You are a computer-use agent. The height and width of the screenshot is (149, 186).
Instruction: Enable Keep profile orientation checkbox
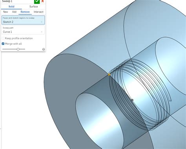point(3,38)
